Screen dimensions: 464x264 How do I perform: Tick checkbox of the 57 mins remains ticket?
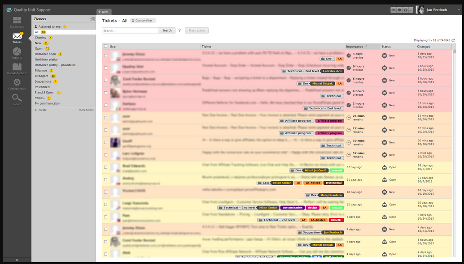pyautogui.click(x=105, y=154)
